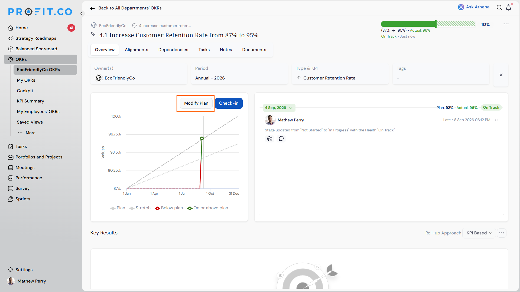The height and width of the screenshot is (292, 520).
Task: Click the Actual: 96% value in check-in
Action: coord(467,108)
